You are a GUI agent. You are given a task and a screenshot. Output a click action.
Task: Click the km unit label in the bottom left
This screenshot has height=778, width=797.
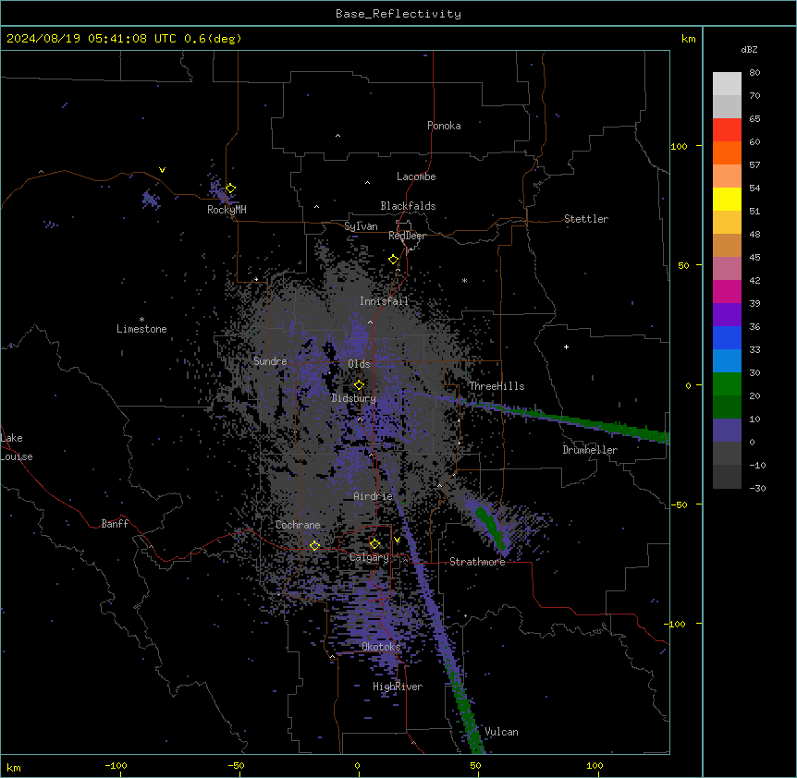pyautogui.click(x=14, y=767)
